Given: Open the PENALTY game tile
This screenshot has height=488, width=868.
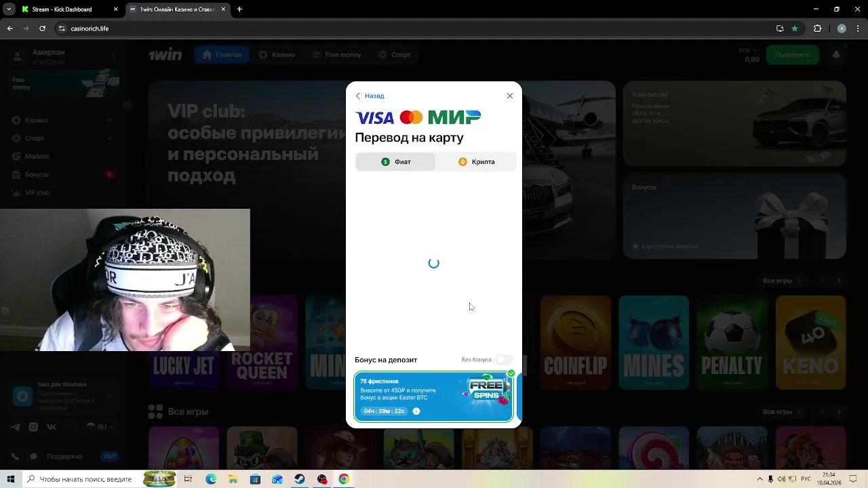Looking at the screenshot, I should point(732,342).
